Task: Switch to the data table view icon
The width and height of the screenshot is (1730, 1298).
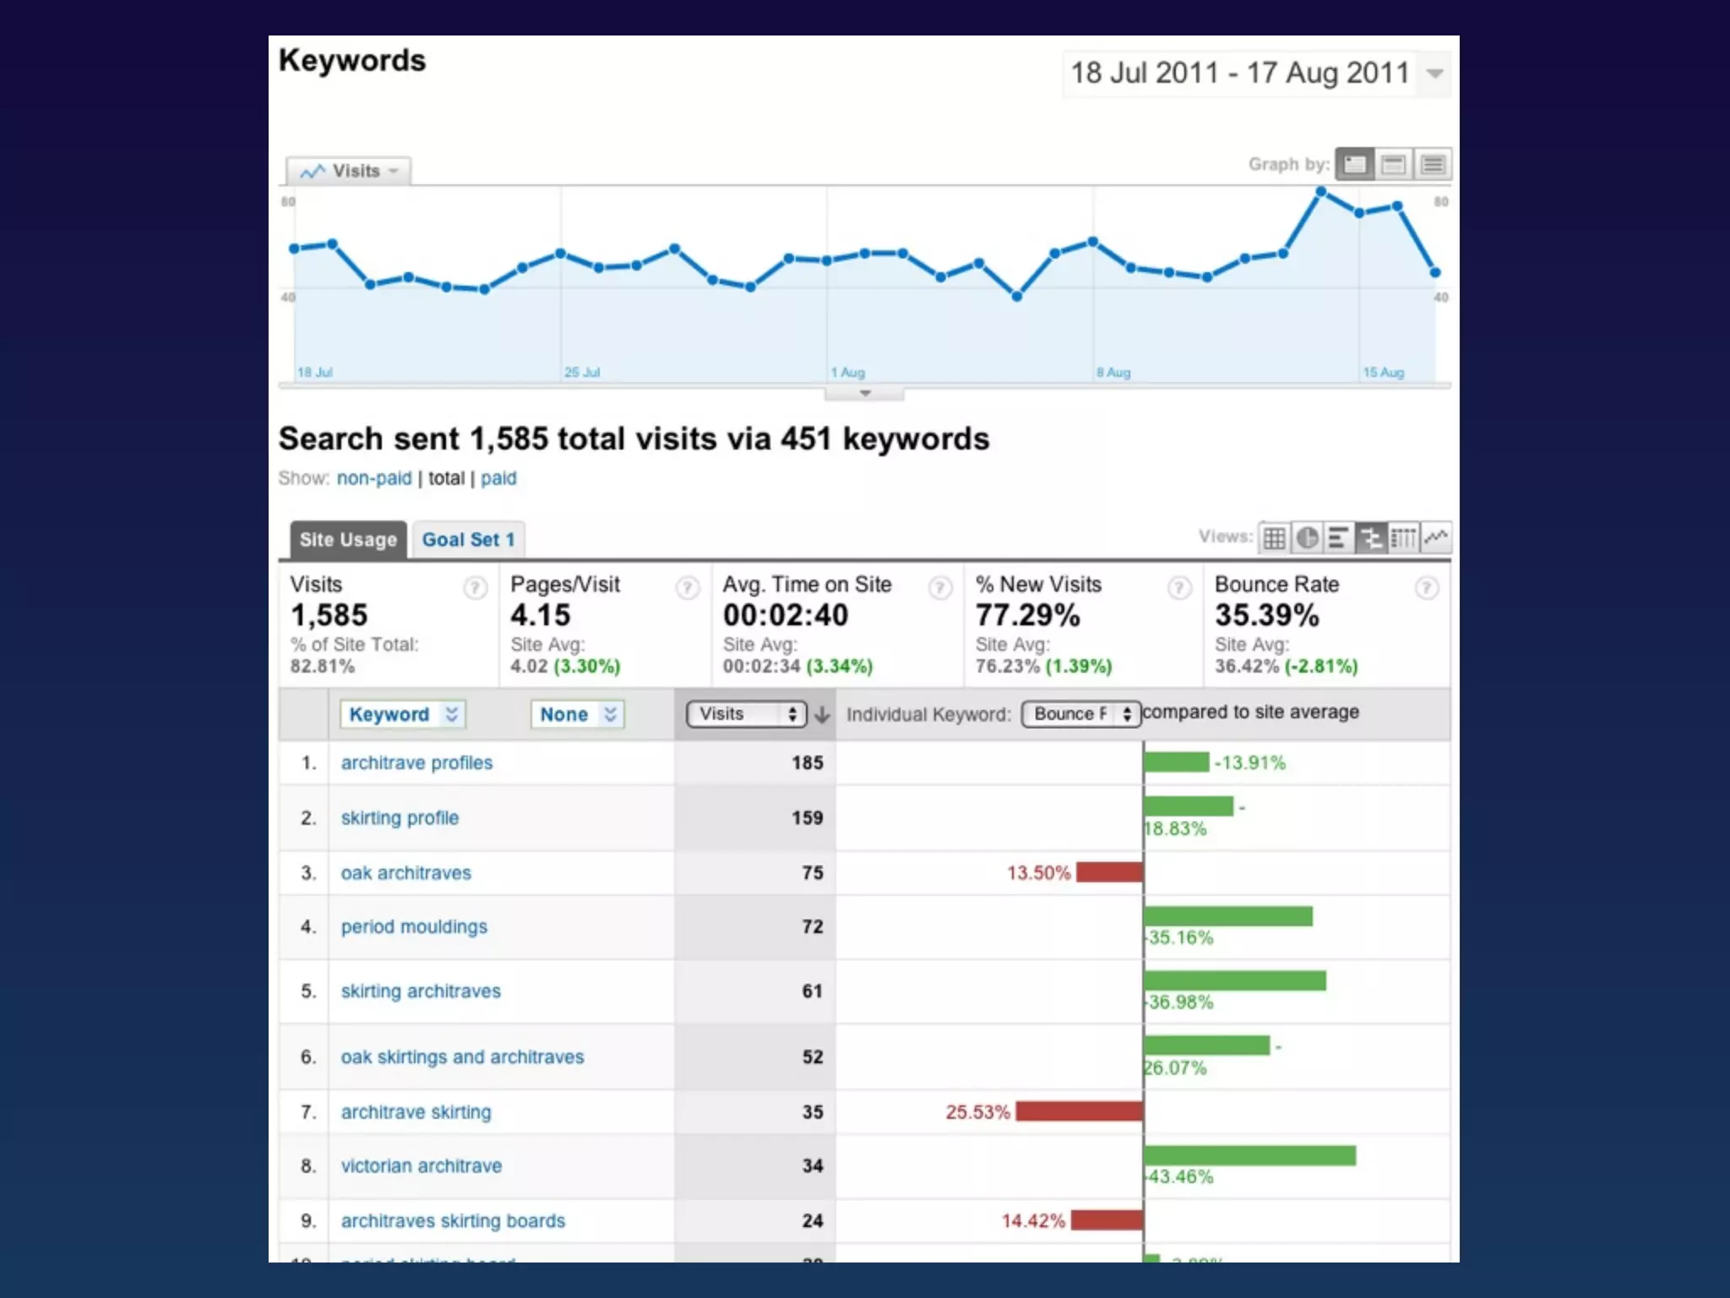Action: pos(1275,537)
